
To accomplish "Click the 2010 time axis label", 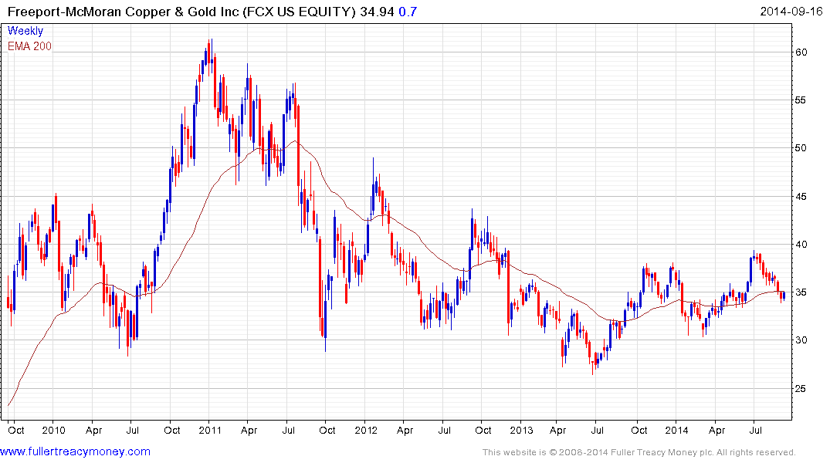I will click(53, 430).
